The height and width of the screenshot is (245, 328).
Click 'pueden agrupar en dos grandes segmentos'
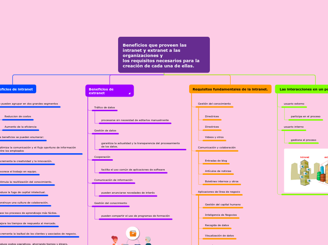30,104
